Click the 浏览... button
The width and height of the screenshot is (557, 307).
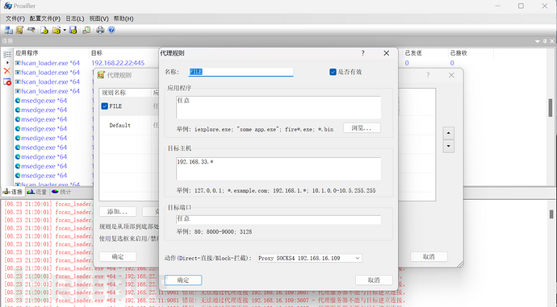(x=362, y=128)
